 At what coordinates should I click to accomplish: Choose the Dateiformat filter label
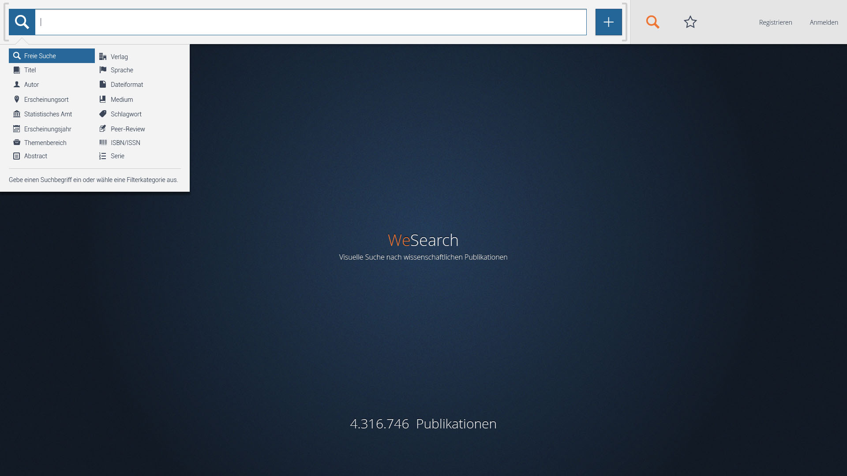(x=127, y=85)
